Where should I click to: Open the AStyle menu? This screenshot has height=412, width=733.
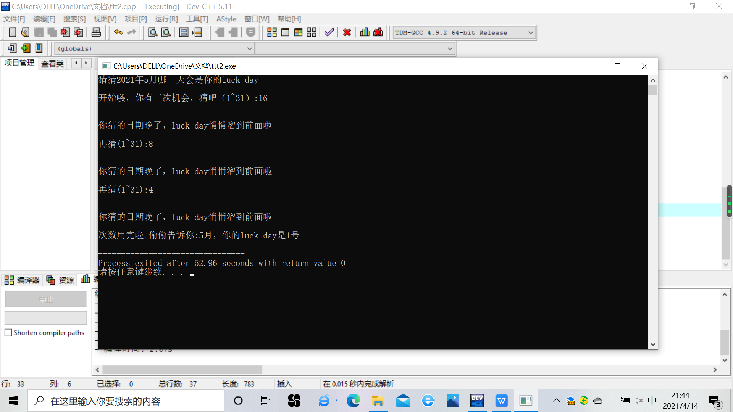coord(226,19)
